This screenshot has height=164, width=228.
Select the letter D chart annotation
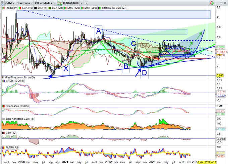tap(145, 73)
